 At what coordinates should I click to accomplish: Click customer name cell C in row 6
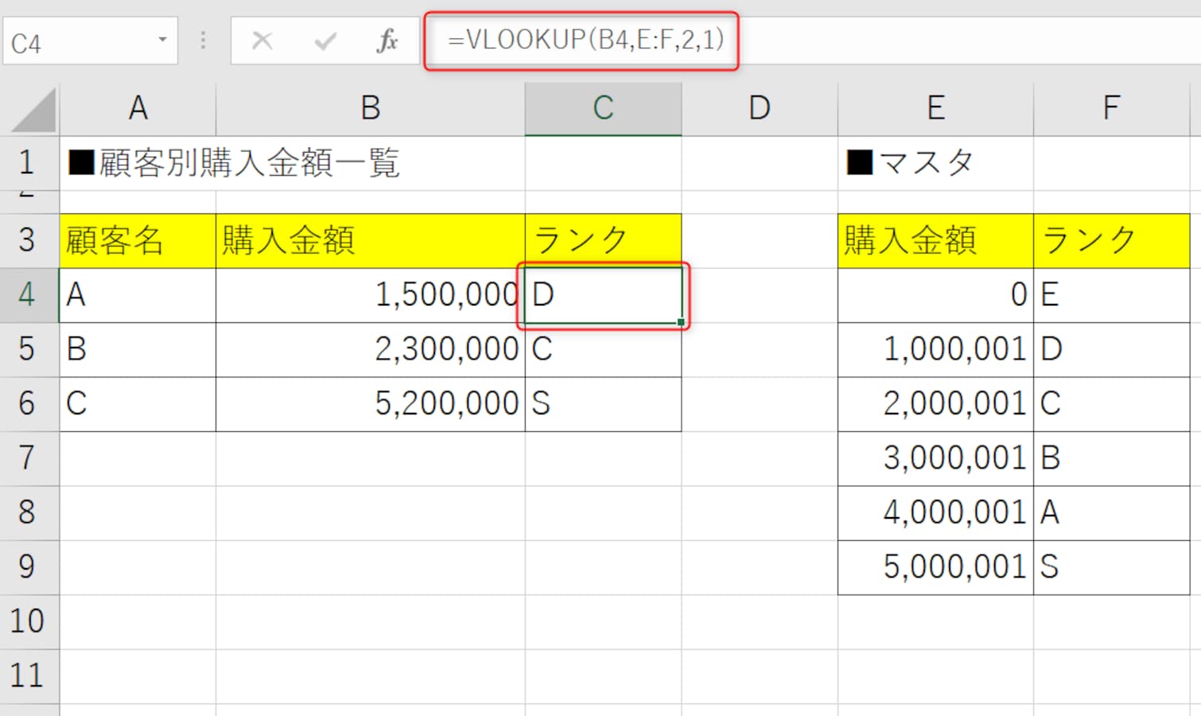(138, 404)
